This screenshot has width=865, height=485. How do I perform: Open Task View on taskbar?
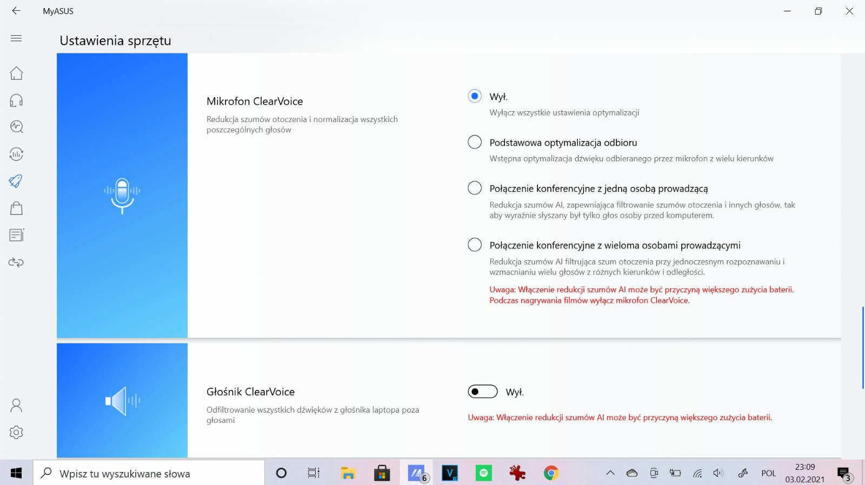tap(314, 473)
